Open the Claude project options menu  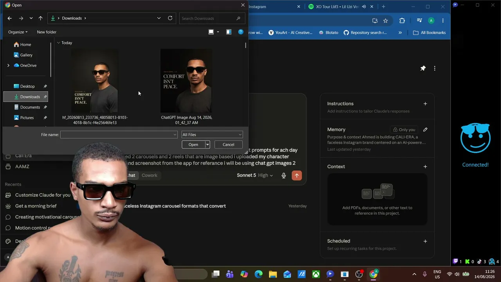(434, 69)
